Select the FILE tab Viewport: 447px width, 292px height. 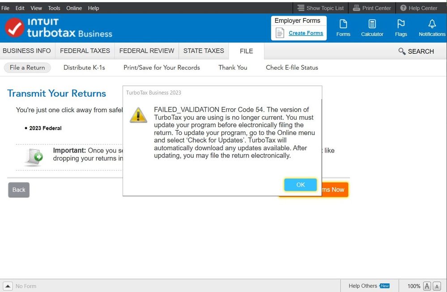point(246,51)
